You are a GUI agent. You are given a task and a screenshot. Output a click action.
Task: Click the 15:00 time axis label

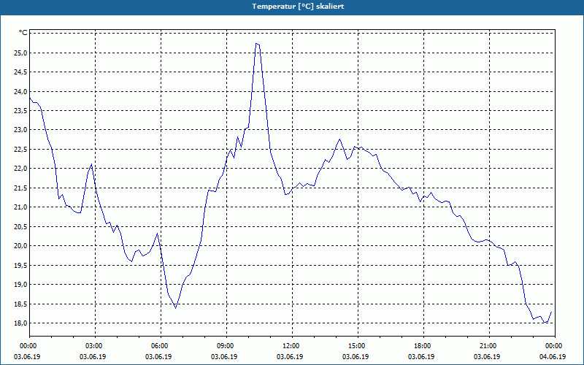coord(358,346)
